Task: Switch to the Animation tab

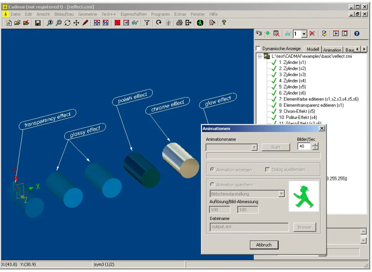Action: [332, 50]
